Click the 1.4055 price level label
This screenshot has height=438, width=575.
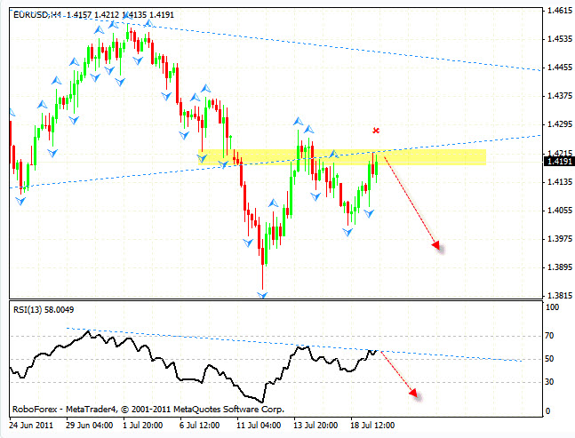pos(560,211)
